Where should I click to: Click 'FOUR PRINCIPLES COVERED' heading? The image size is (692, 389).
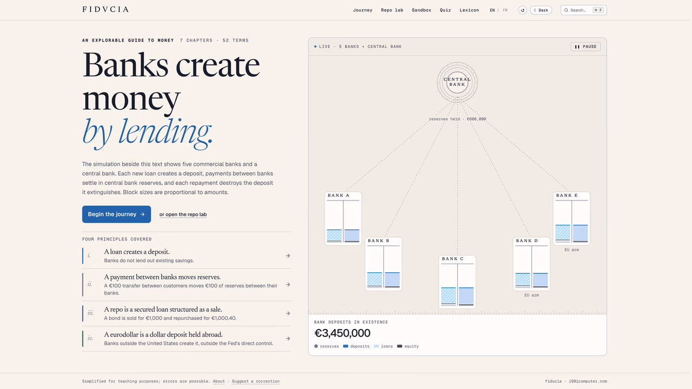117,239
